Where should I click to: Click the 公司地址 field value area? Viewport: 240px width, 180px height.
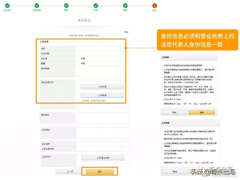pos(102,133)
